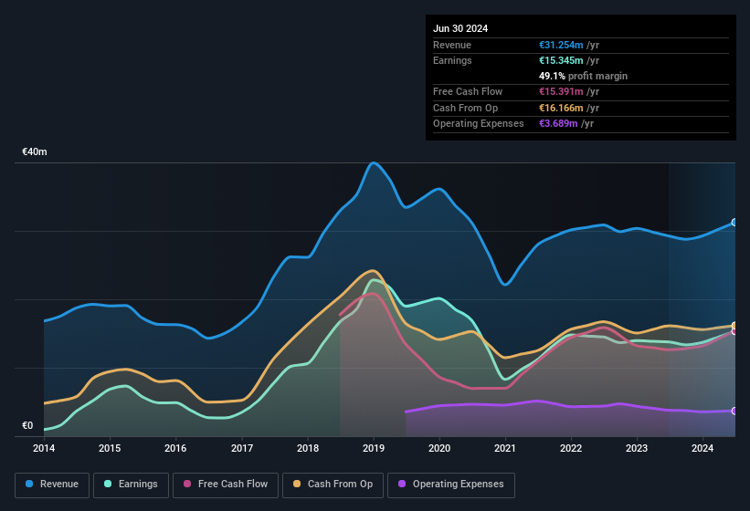Click the 2024 x-axis label
Image resolution: width=750 pixels, height=511 pixels.
click(x=702, y=448)
